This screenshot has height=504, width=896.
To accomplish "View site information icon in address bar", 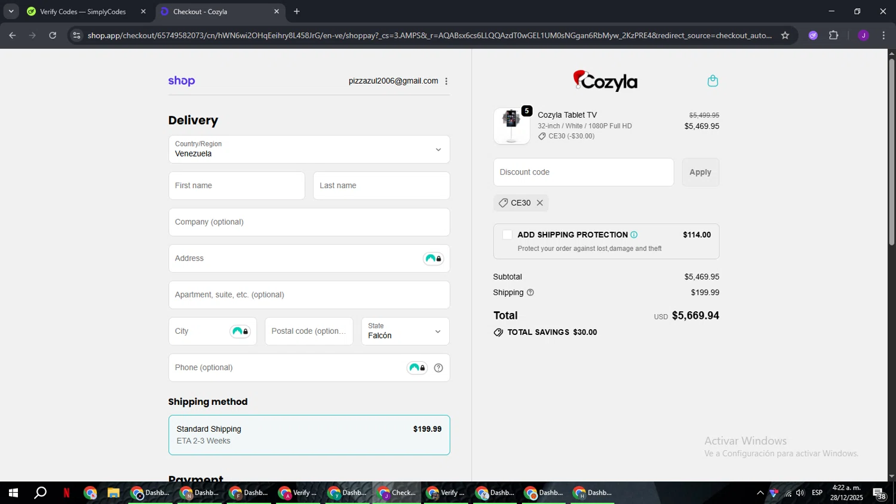I will tap(76, 35).
